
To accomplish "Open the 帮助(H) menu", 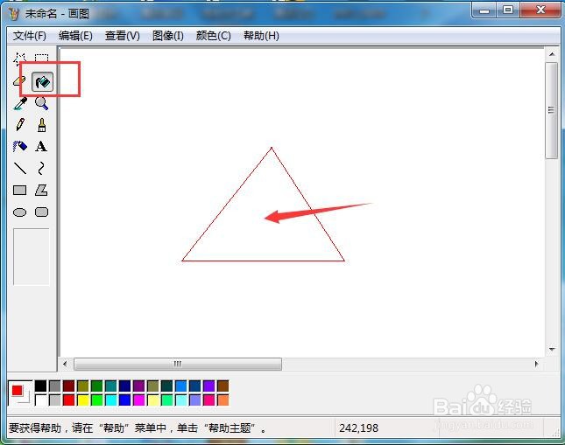I will (x=261, y=36).
